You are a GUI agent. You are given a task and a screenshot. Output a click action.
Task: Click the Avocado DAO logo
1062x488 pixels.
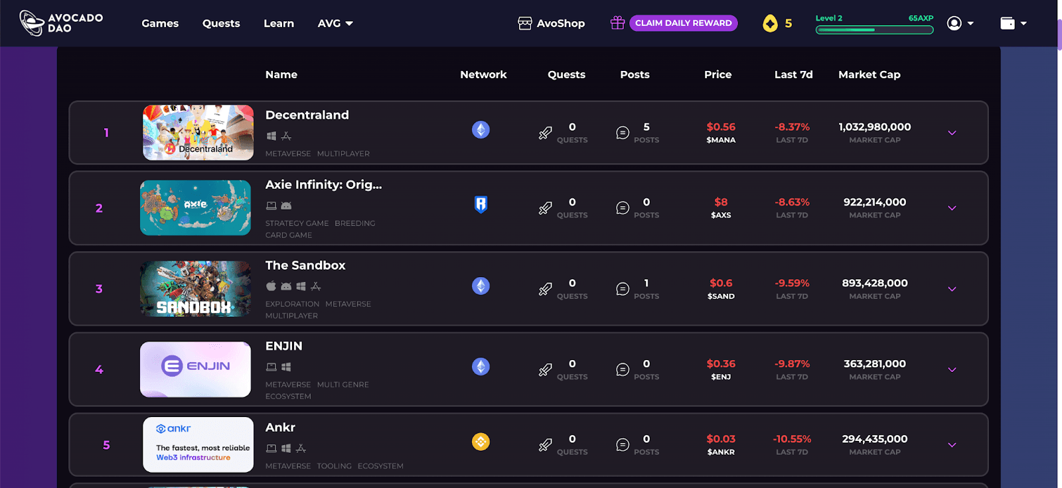[61, 23]
